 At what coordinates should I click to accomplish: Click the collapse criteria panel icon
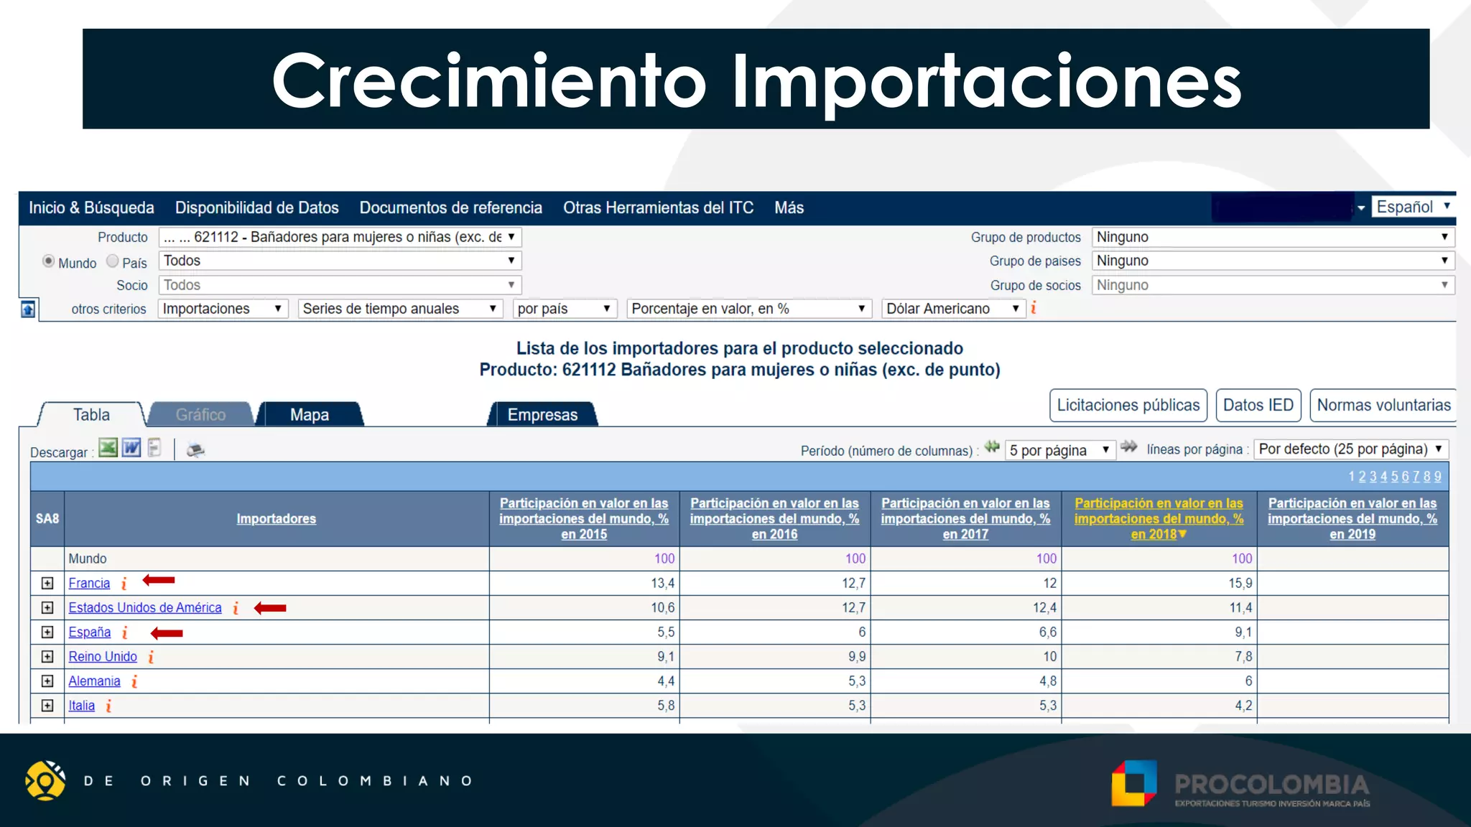pyautogui.click(x=28, y=309)
